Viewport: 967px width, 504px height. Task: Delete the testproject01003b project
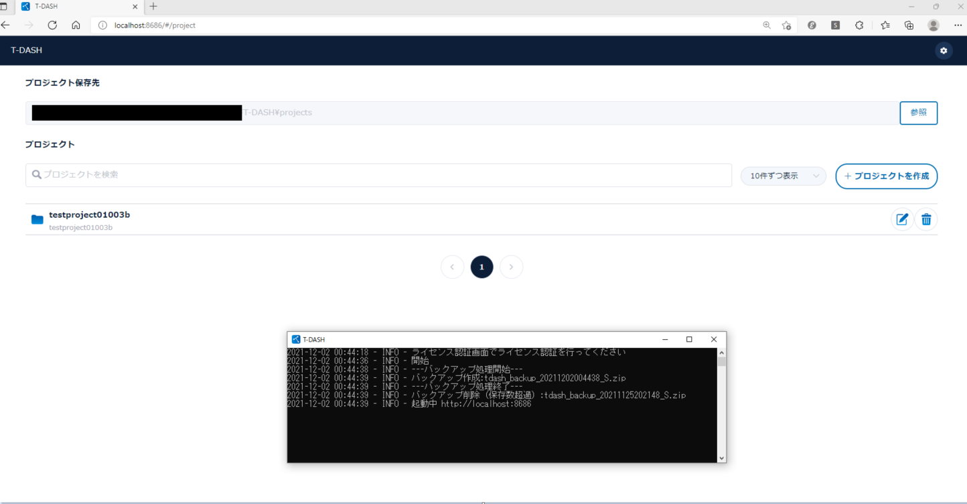click(x=926, y=219)
